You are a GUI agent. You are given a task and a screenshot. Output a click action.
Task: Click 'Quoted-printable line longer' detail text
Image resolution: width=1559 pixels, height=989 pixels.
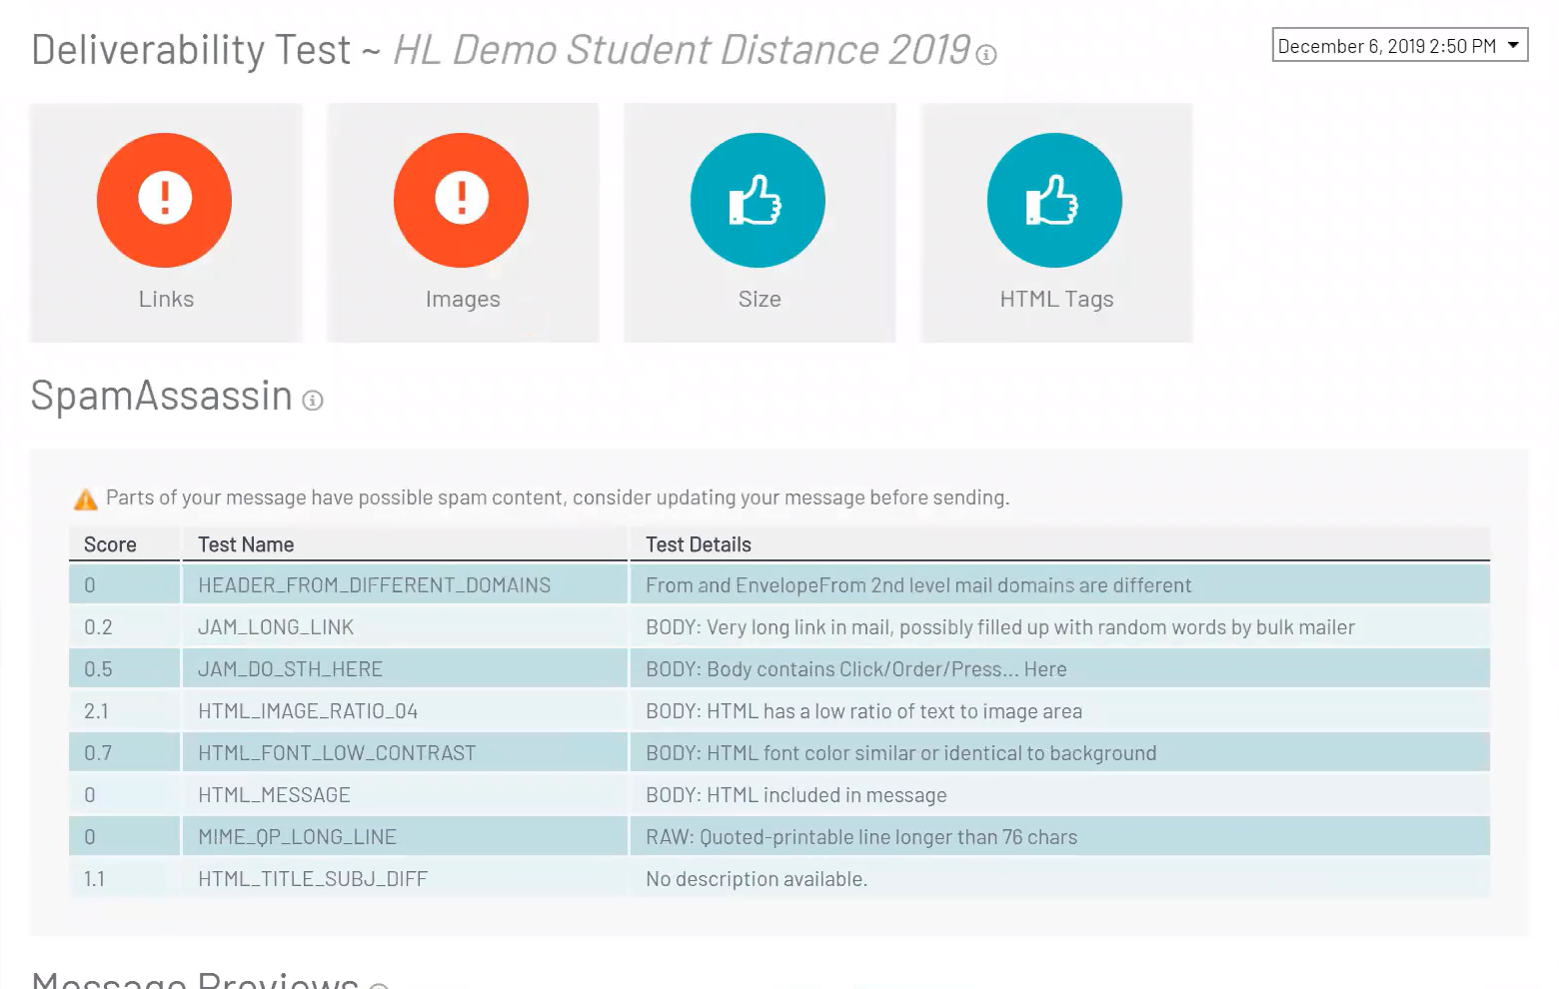(861, 837)
